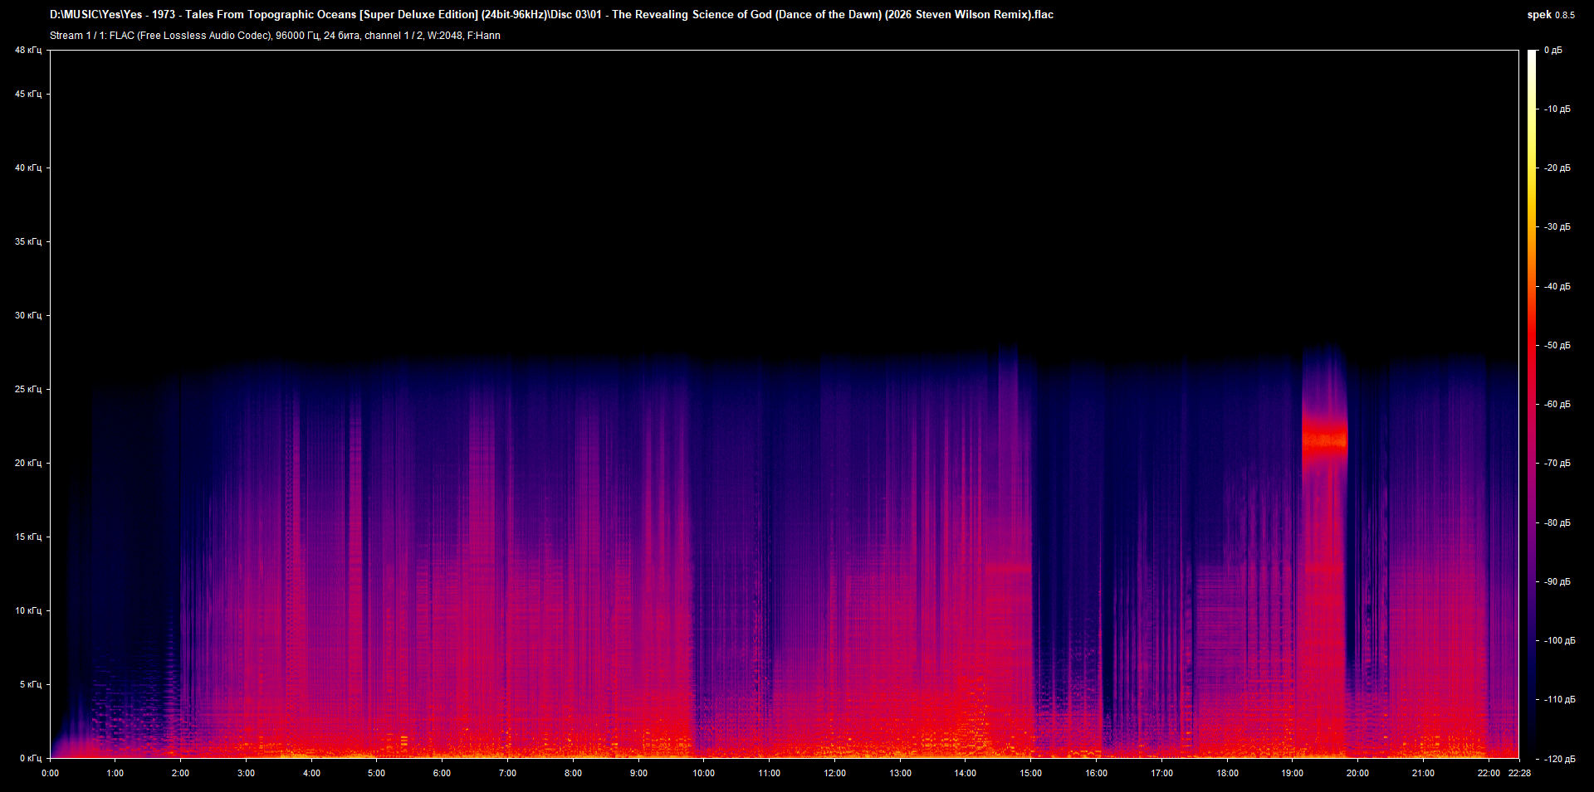The height and width of the screenshot is (792, 1594).
Task: Click the 21:00 time axis label
Action: [x=1423, y=774]
